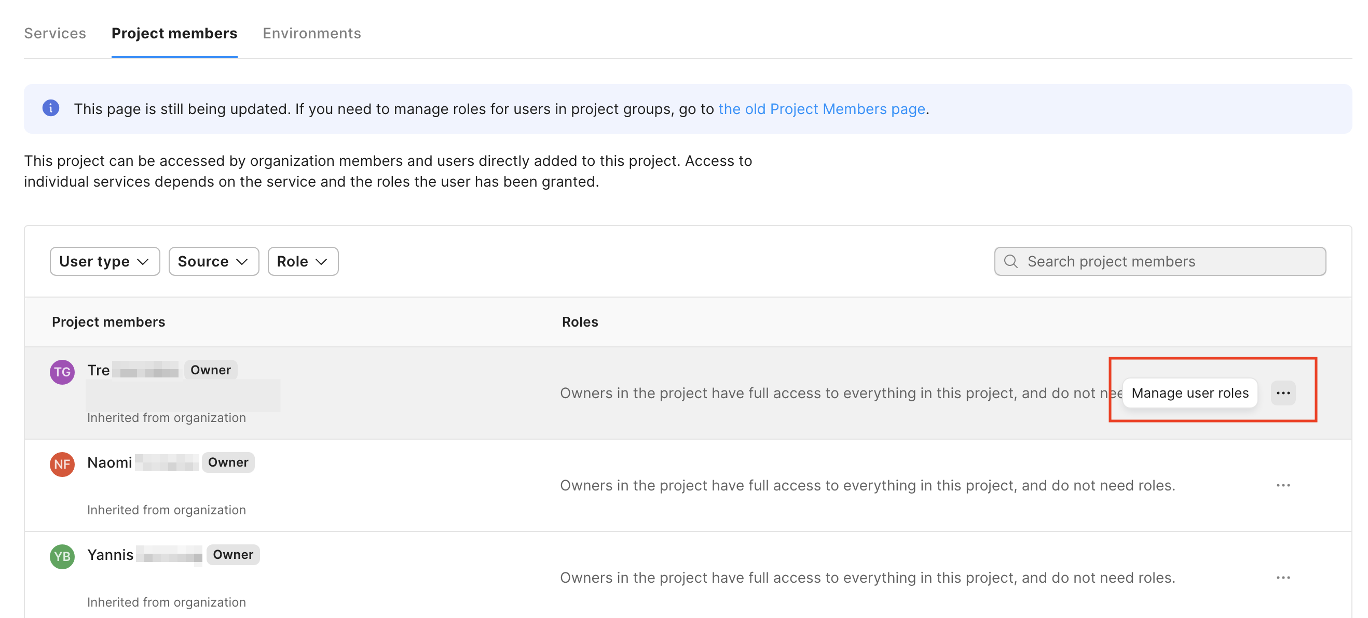Click the Owner badge next to Yannis
Viewport: 1368px width, 618px height.
click(x=232, y=554)
